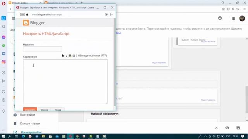Take a snapshot with the camera icon
Image resolution: width=248 pixels, height=139 pixels.
224,9
